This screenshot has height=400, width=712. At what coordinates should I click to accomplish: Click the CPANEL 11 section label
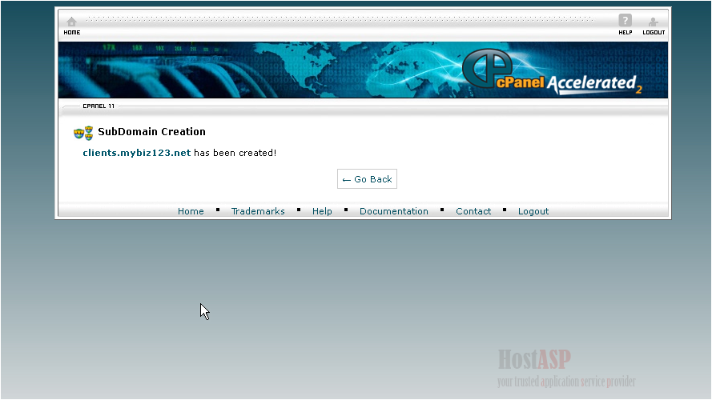99,106
